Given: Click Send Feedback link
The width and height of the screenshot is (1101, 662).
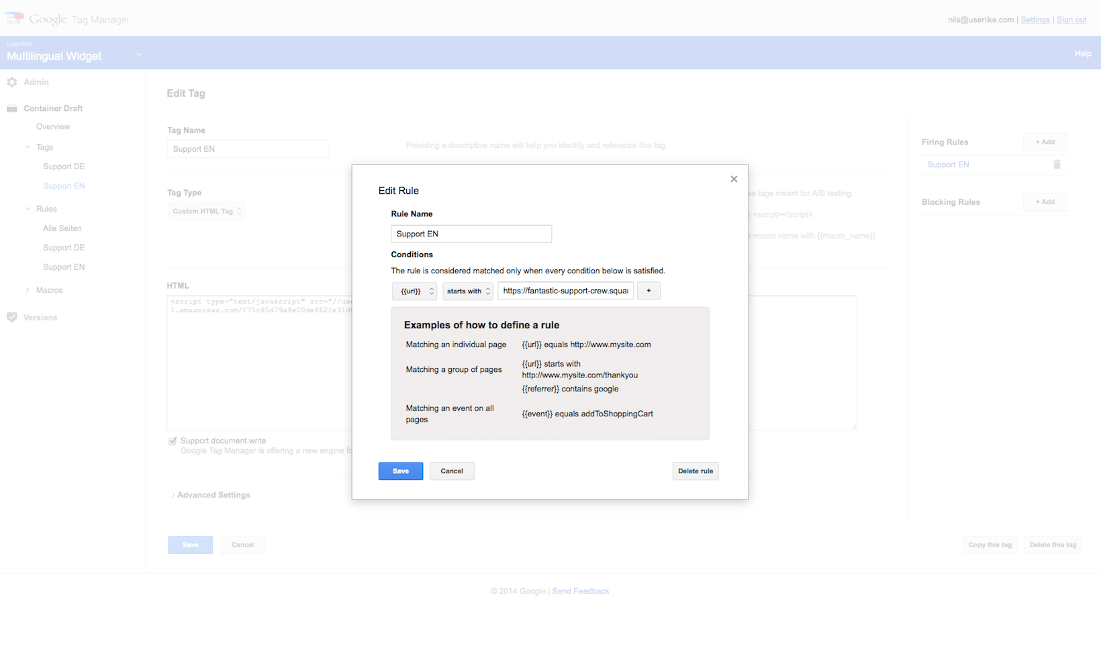Looking at the screenshot, I should pyautogui.click(x=581, y=592).
